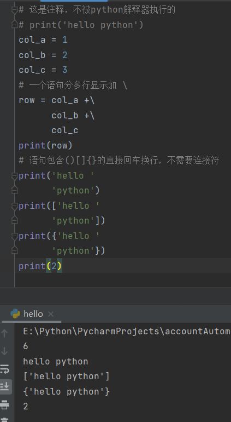The width and height of the screenshot is (231, 422).
Task: Click the Down the Stack Trace arrow
Action: (x=4, y=351)
